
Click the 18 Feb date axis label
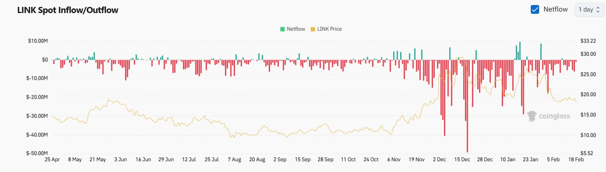coord(576,159)
